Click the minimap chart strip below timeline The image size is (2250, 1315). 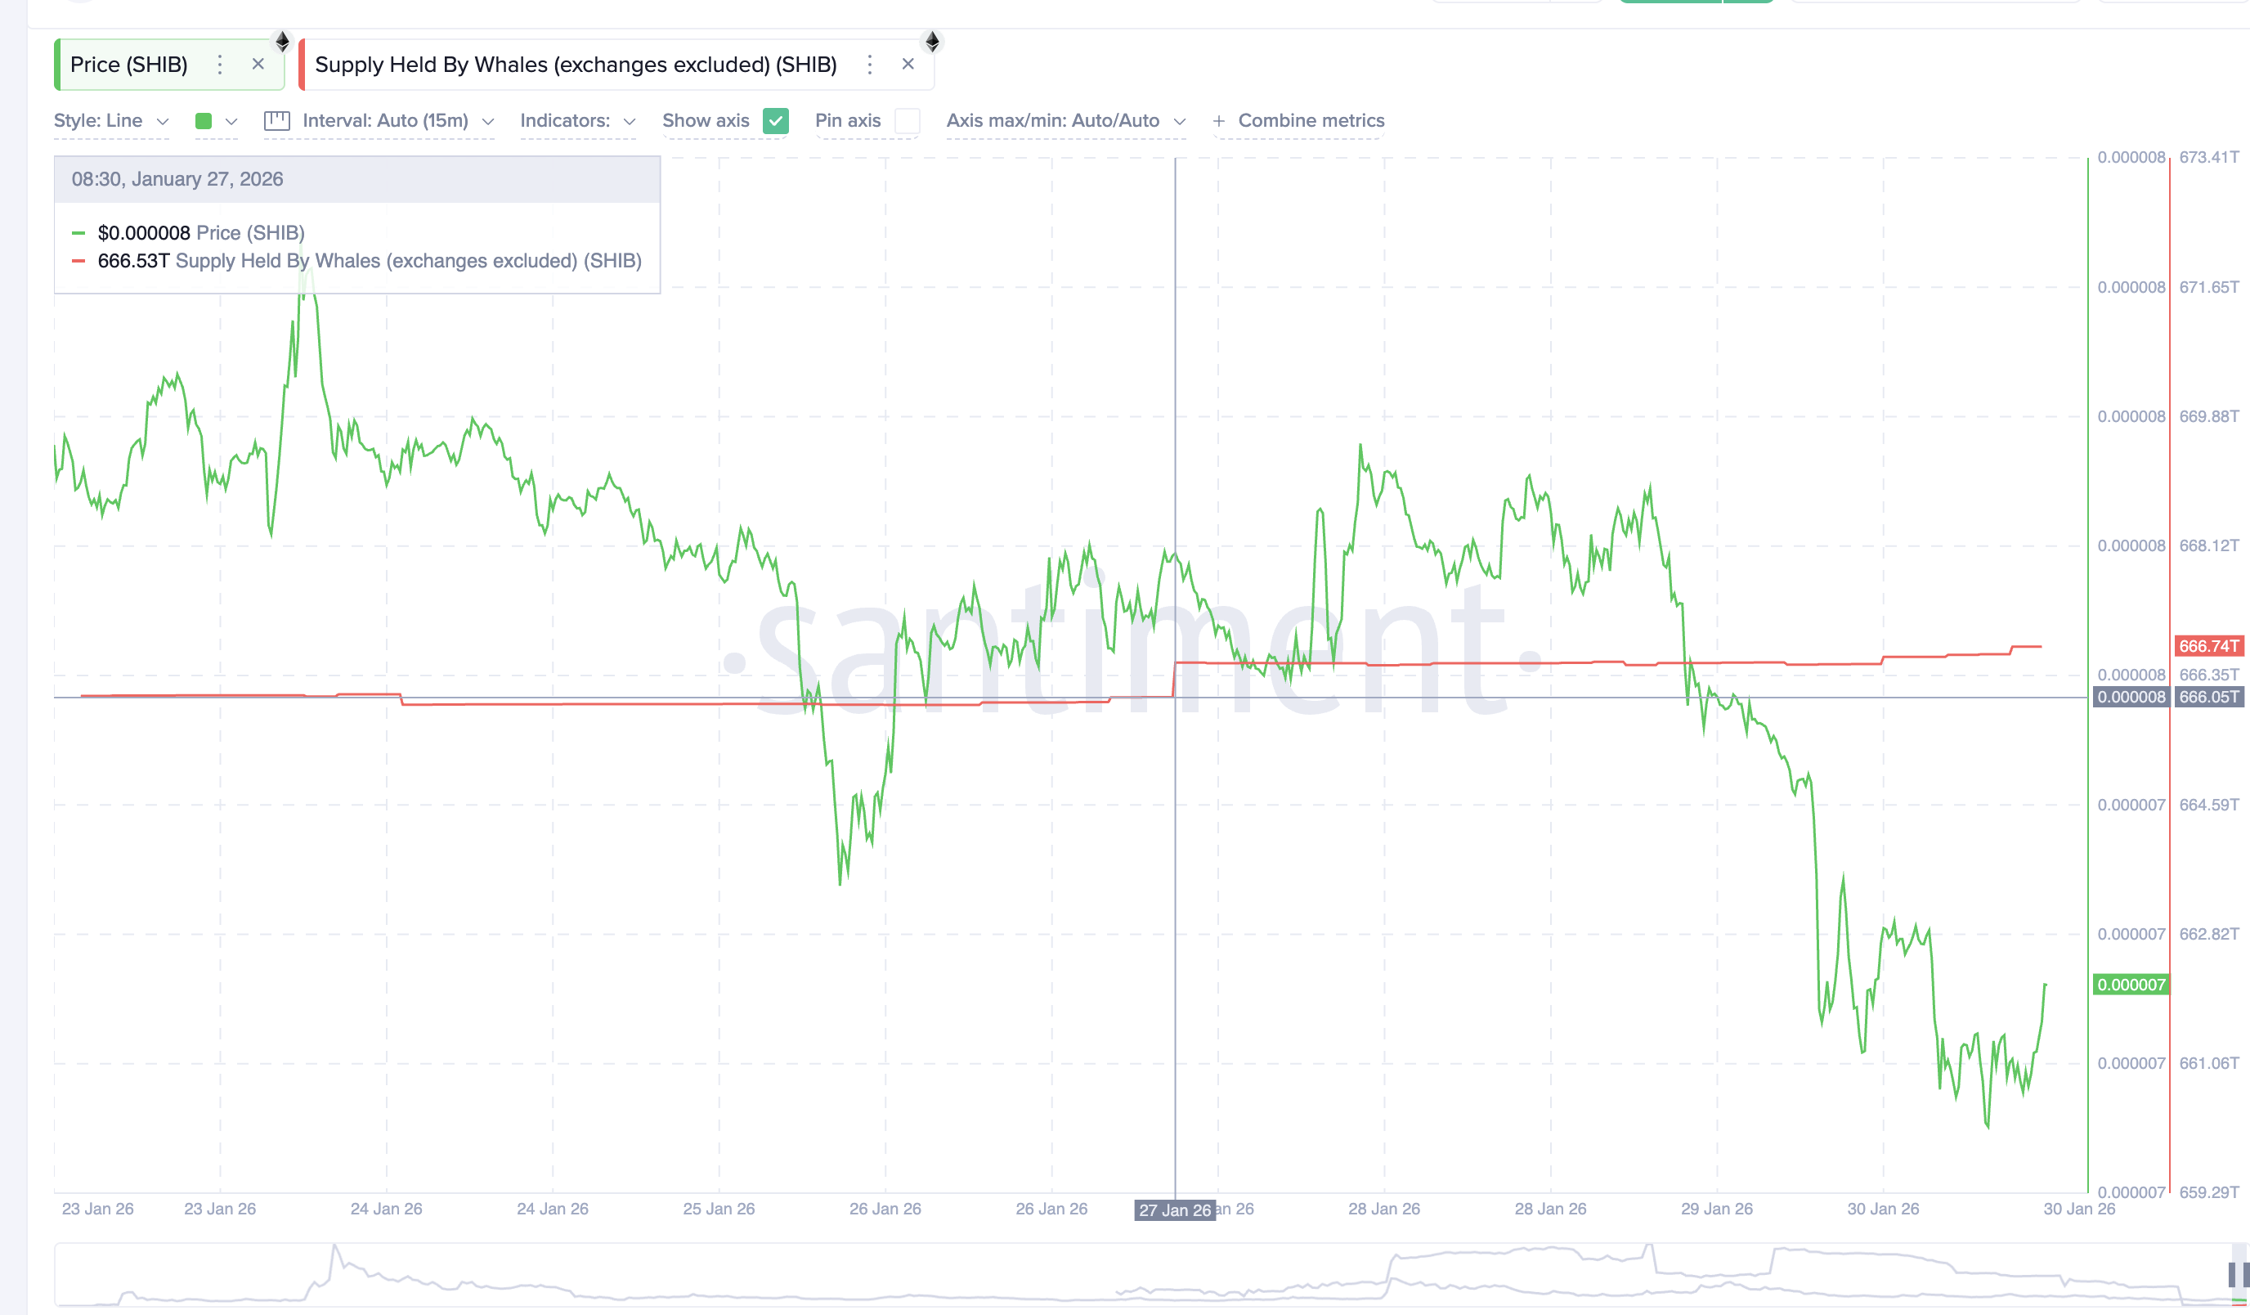click(x=1071, y=1275)
